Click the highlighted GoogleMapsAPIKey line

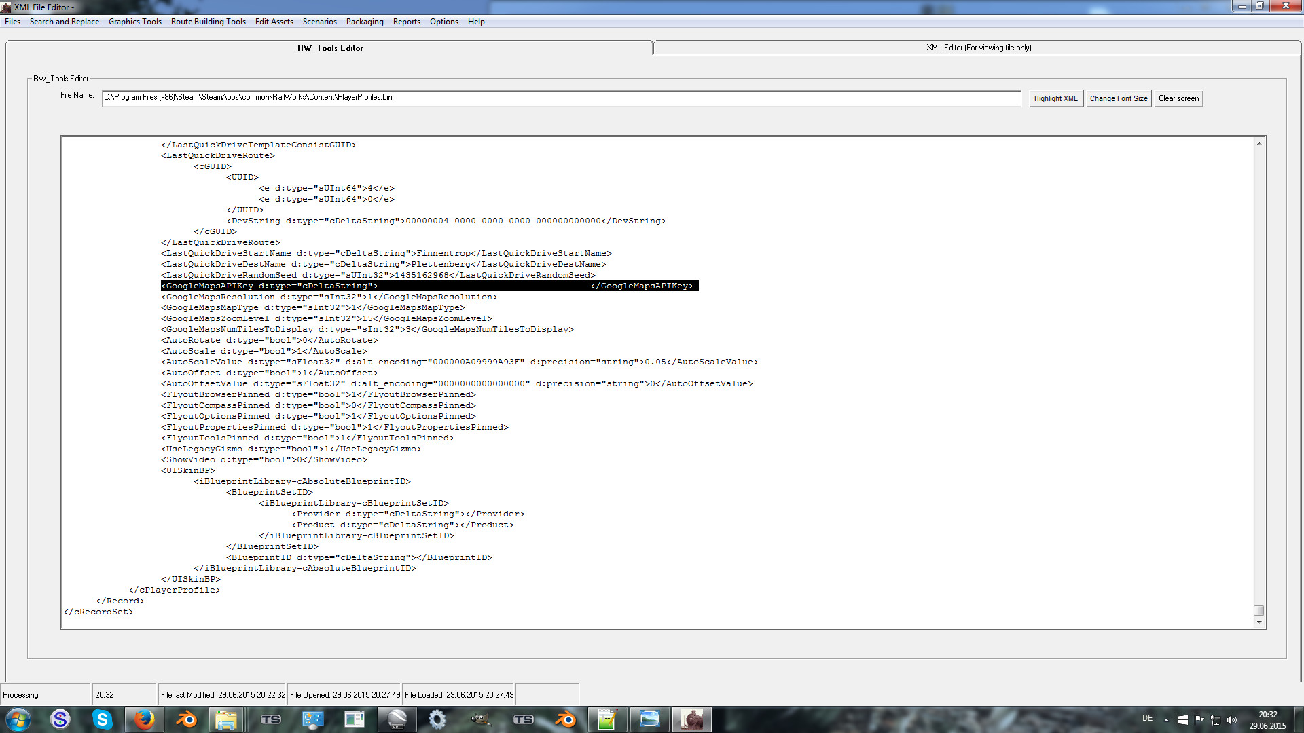429,286
